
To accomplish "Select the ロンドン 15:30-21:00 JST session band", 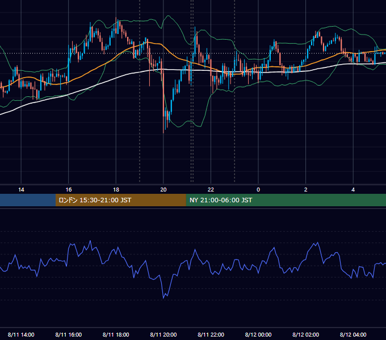I will pyautogui.click(x=120, y=200).
